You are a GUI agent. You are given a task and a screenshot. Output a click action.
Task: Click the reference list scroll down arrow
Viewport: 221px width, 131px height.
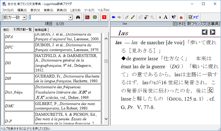coord(106,119)
